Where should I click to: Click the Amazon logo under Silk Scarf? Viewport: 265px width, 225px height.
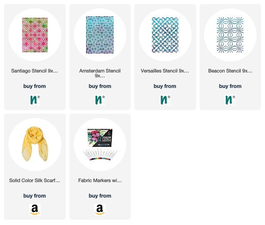(x=35, y=210)
